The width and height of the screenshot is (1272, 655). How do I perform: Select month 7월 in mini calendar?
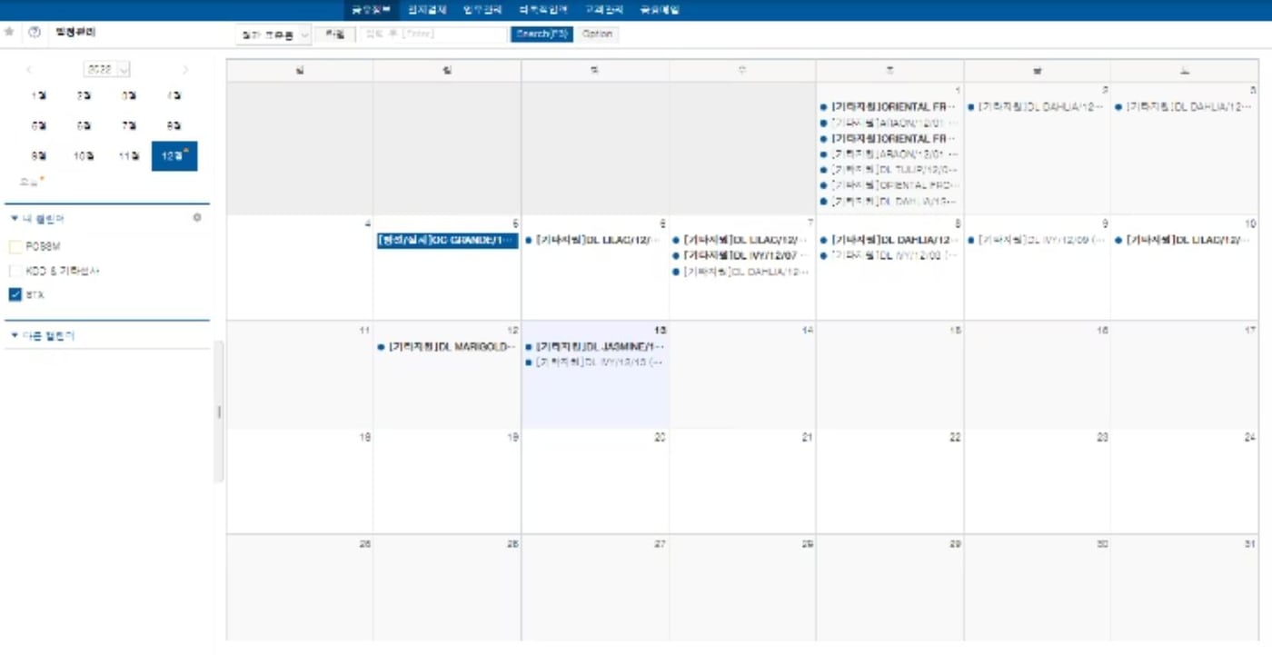[129, 126]
